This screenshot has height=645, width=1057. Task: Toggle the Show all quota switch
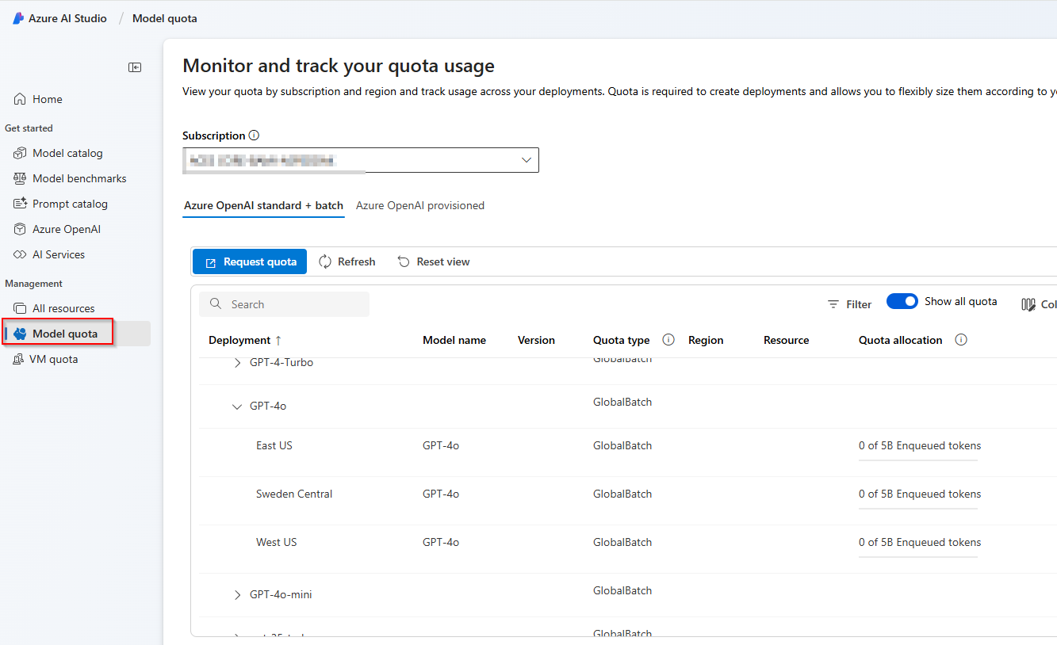(x=902, y=301)
